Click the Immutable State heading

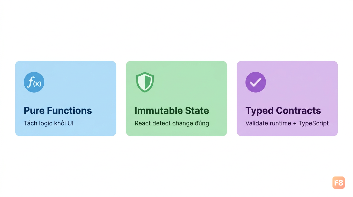point(172,111)
